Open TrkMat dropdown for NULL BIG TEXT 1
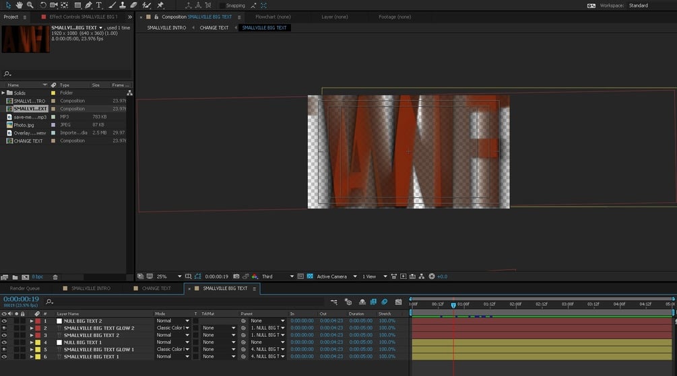Screen dimensions: 677x376 click(x=219, y=342)
